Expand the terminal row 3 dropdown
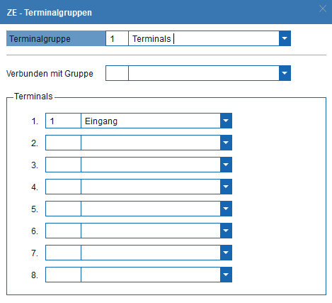Image resolution: width=332 pixels, height=303 pixels. point(226,165)
